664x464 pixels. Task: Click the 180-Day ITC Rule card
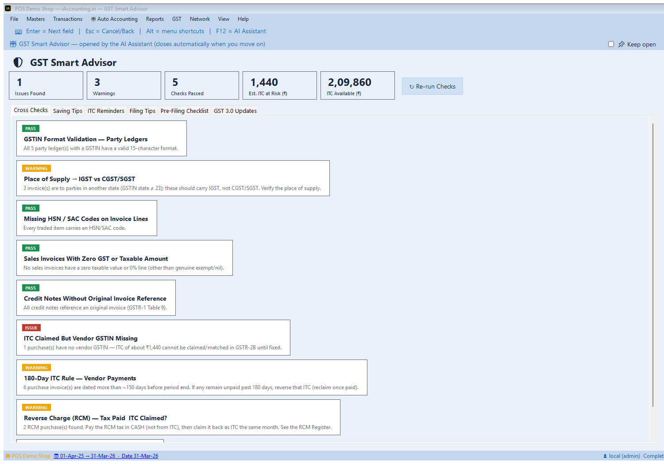(x=192, y=378)
